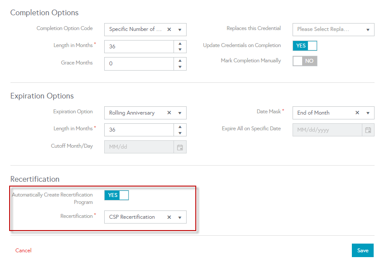This screenshot has height=268, width=385.
Task: Click the Date Mask label
Action: click(x=269, y=112)
